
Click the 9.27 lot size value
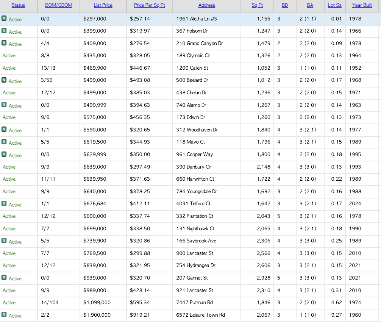337,315
